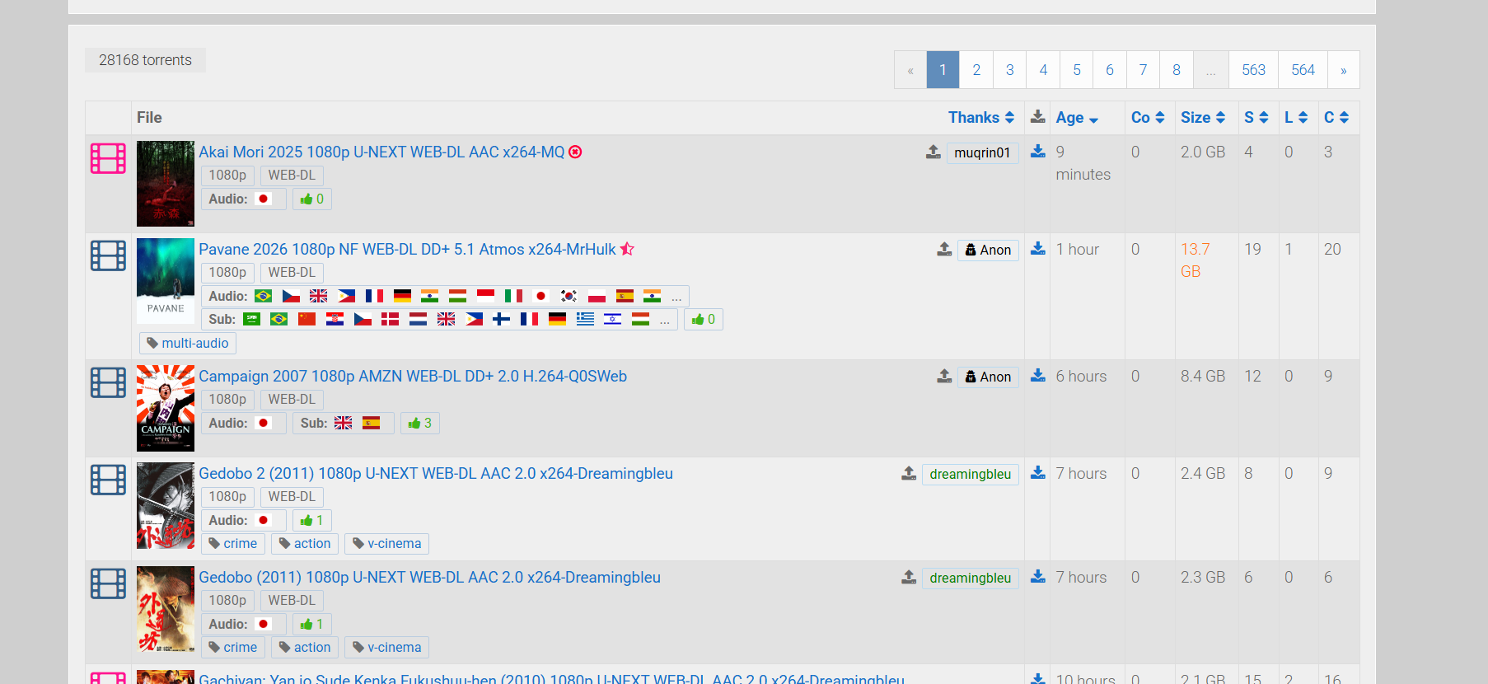
Task: Give thumbs up to Gedobo 2 (2011)
Action: pyautogui.click(x=312, y=520)
